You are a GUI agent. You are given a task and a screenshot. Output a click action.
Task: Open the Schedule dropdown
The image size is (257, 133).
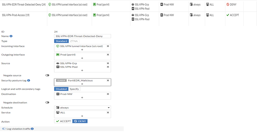(82, 108)
